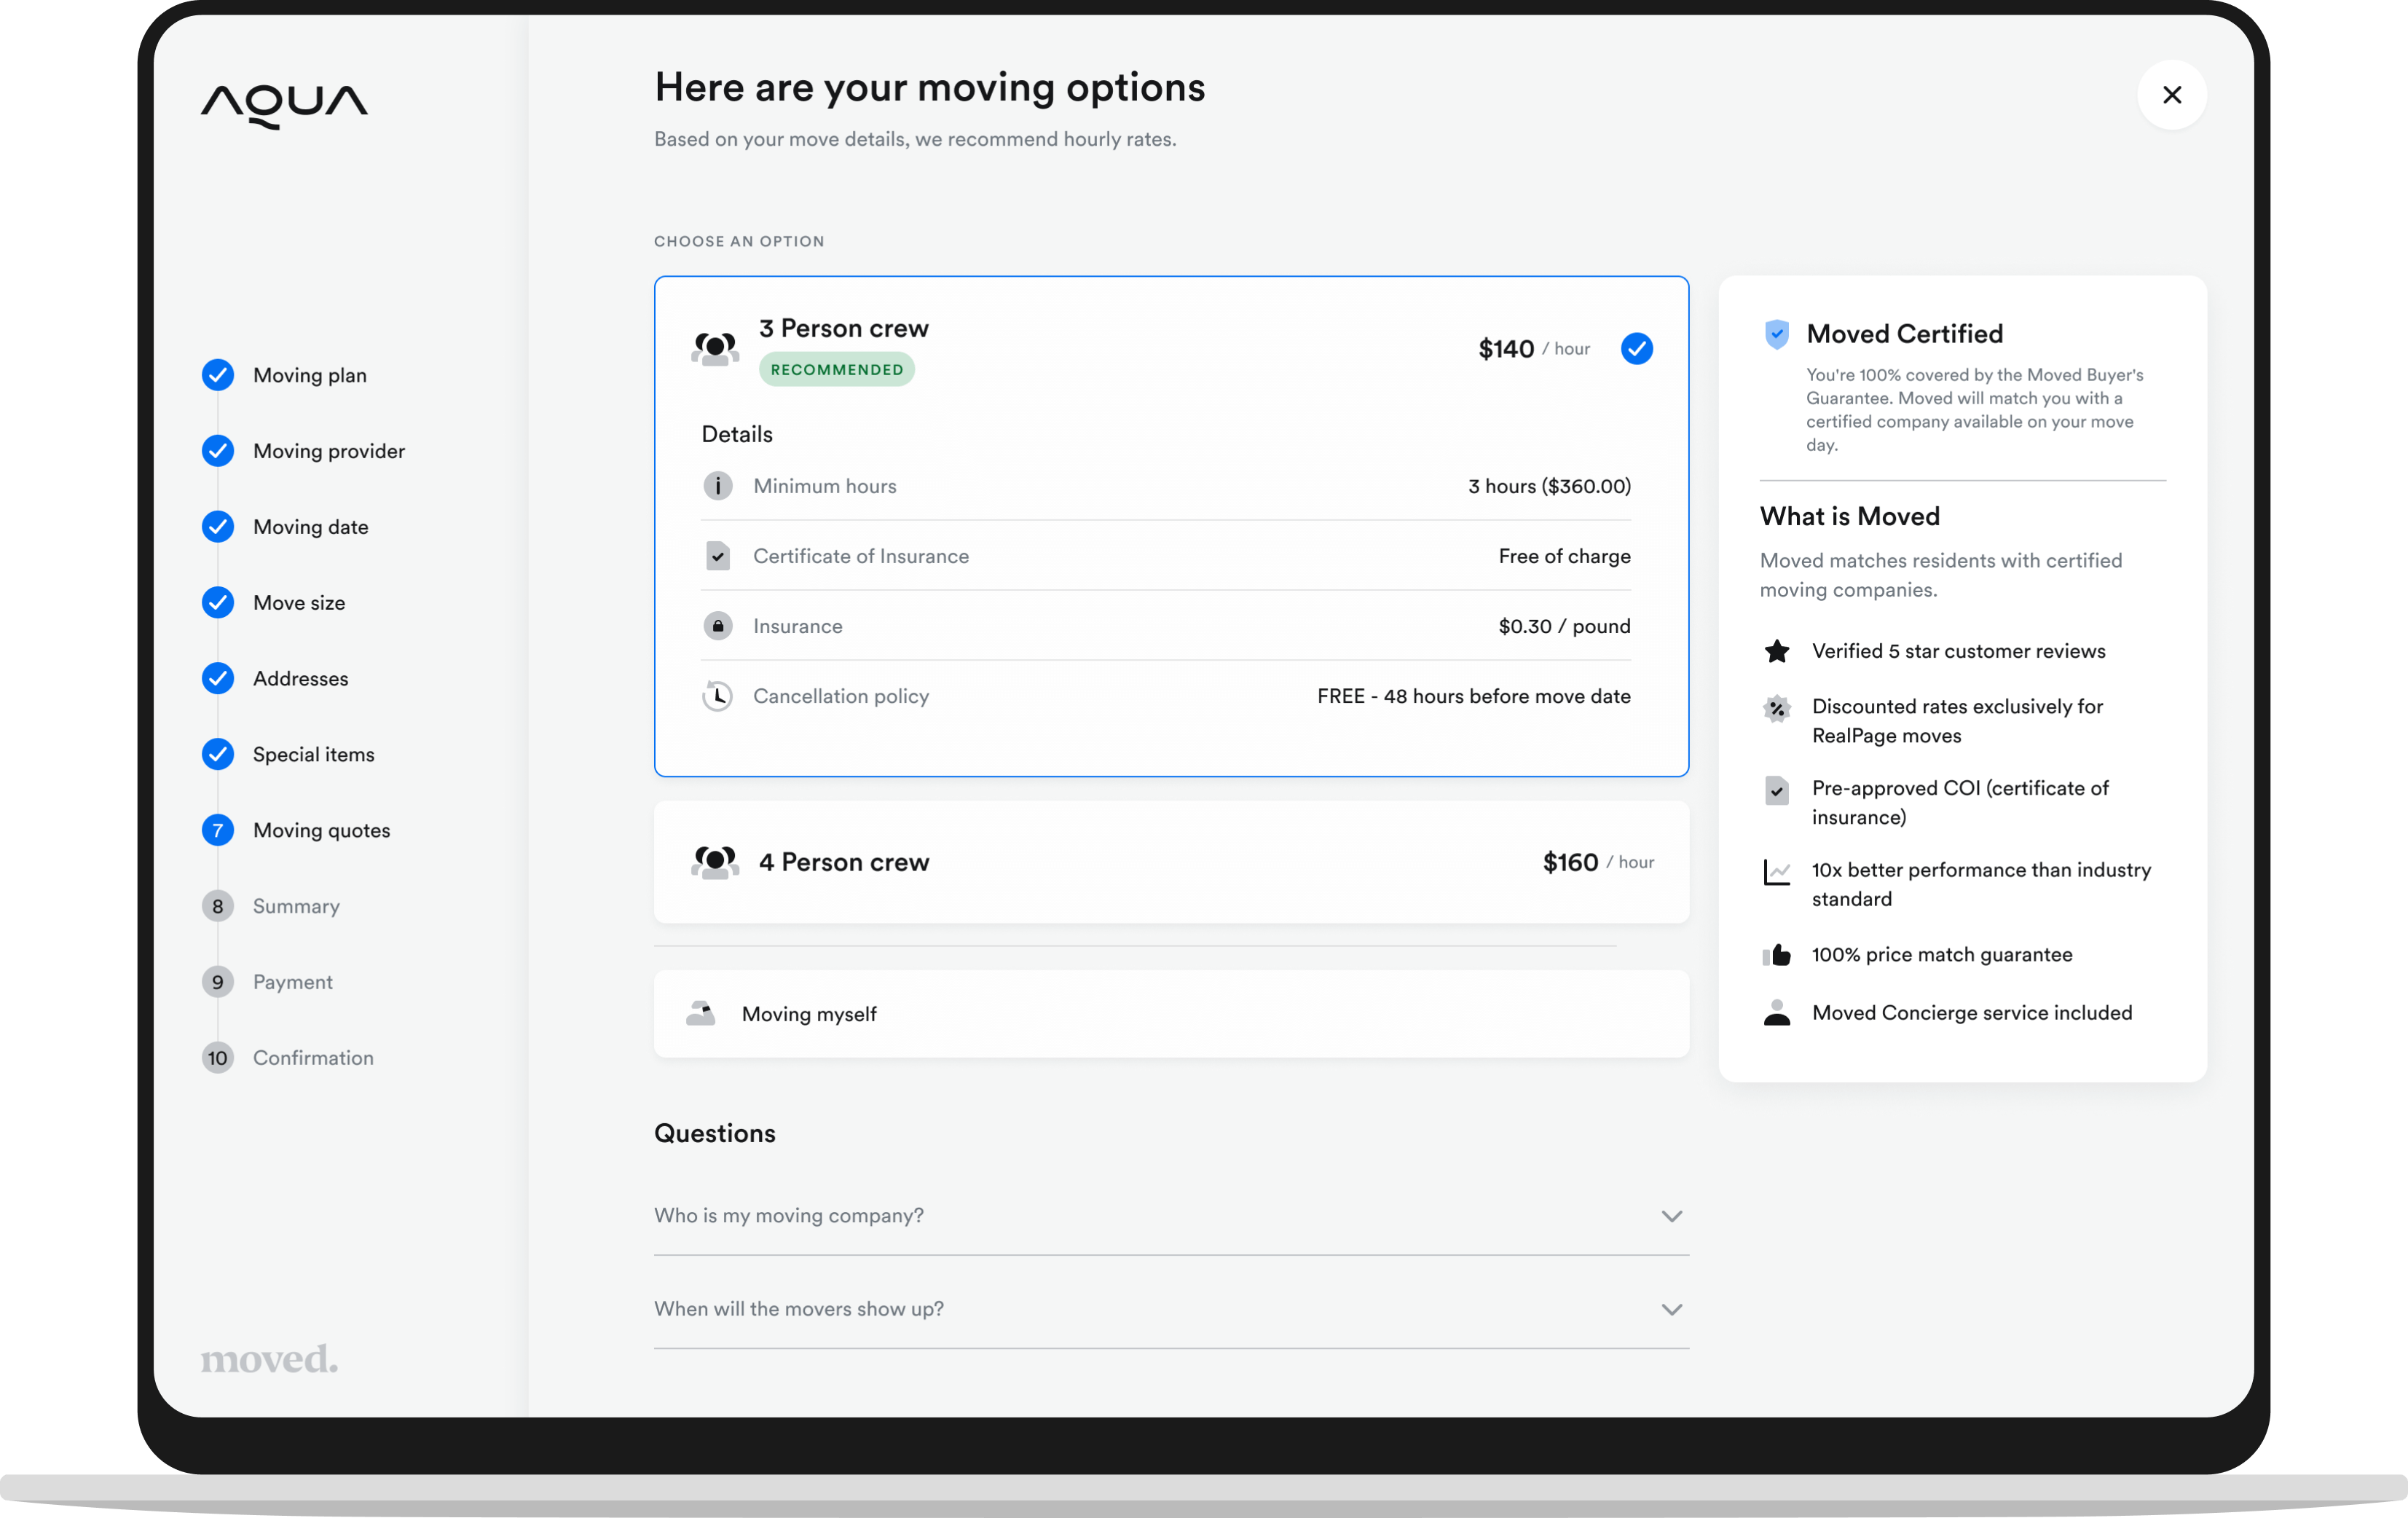Click the 'Cancellation policy' label
Screen dimensions: 2408x1518
pyautogui.click(x=841, y=696)
